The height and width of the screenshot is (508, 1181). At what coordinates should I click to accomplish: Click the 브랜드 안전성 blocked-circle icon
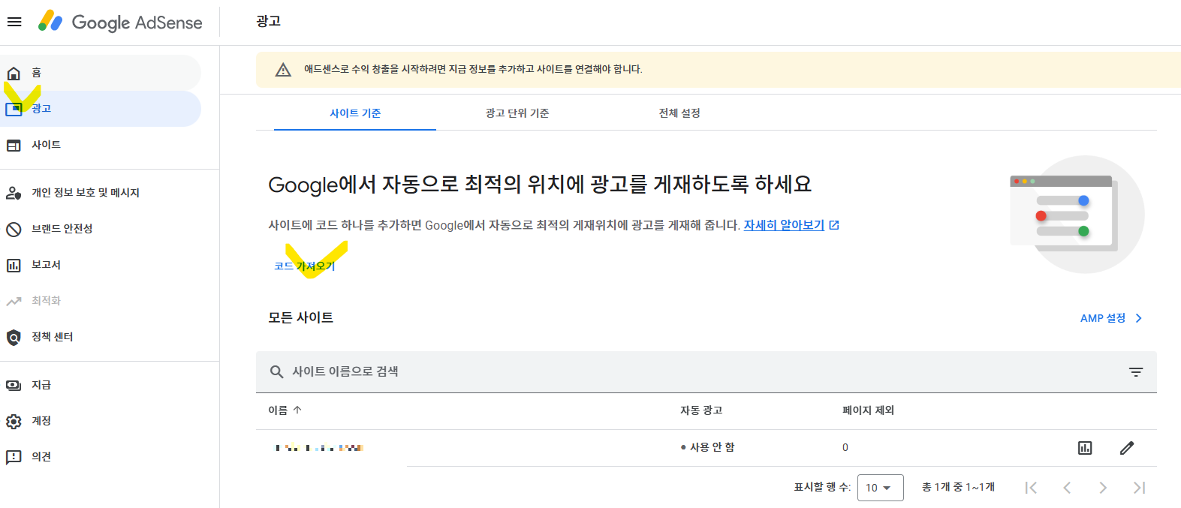(14, 229)
